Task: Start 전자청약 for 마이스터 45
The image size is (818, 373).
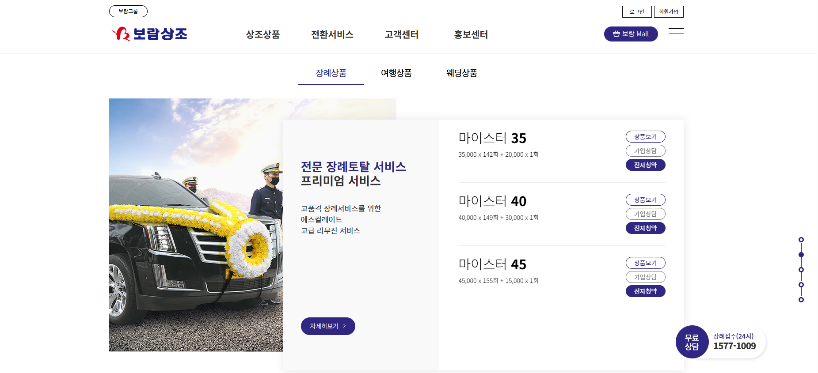Action: point(646,291)
